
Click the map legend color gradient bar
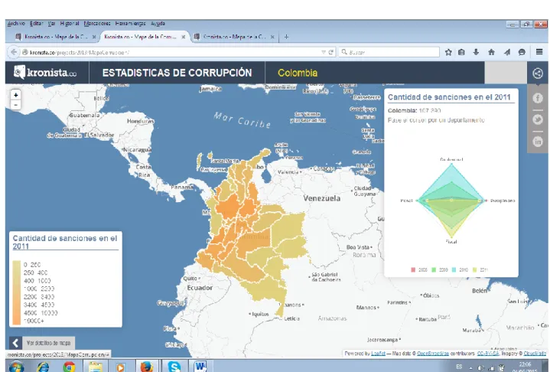point(17,292)
